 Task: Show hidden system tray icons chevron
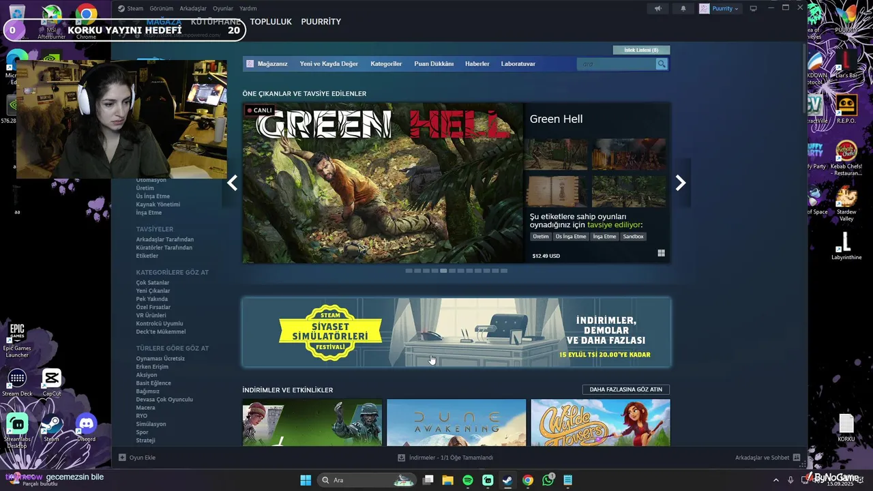[x=778, y=480]
